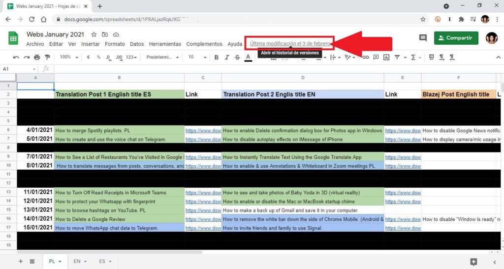This screenshot has width=504, height=269.
Task: Open the Archivo menu
Action: 35,44
